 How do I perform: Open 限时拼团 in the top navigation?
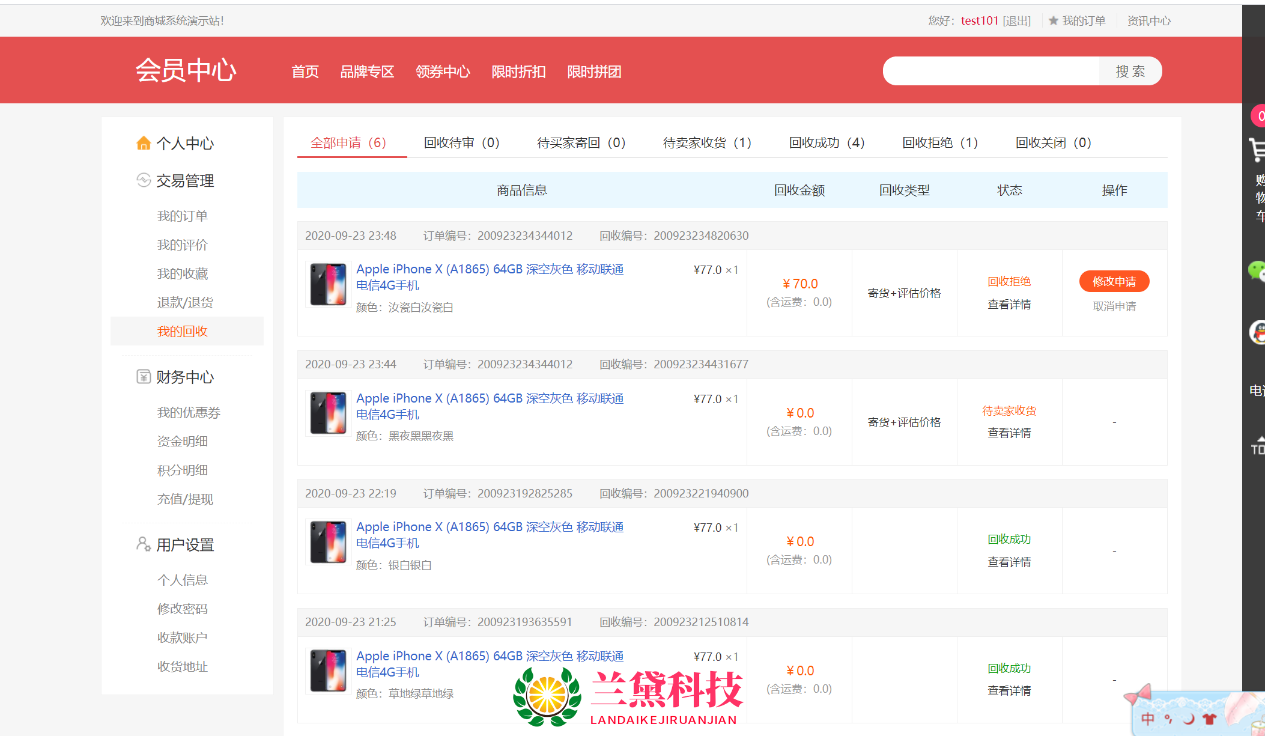point(594,71)
